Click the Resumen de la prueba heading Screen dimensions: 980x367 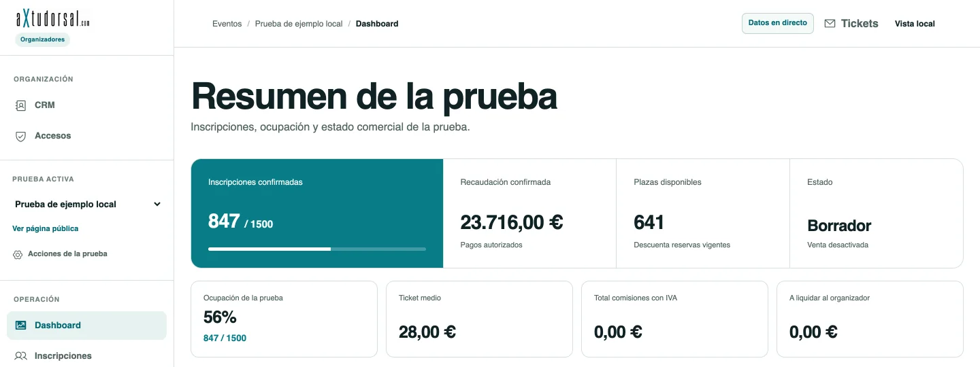[x=374, y=96]
